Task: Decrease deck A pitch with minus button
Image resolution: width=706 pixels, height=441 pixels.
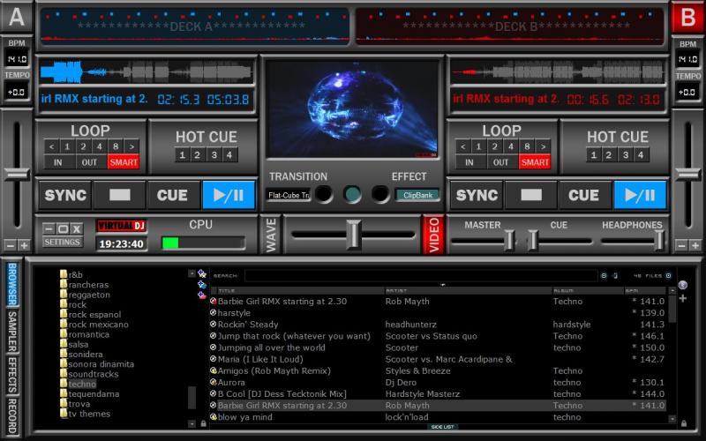Action: click(x=10, y=245)
